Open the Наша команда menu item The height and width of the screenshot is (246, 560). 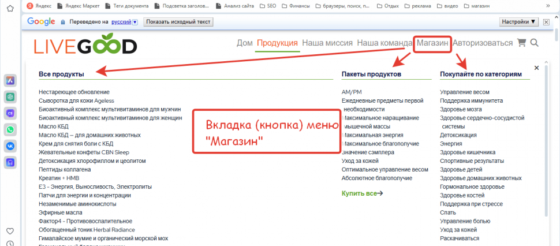(384, 43)
